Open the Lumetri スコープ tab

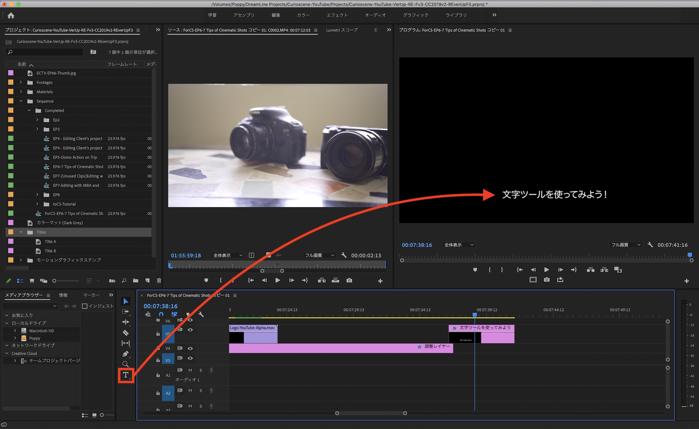coord(341,30)
